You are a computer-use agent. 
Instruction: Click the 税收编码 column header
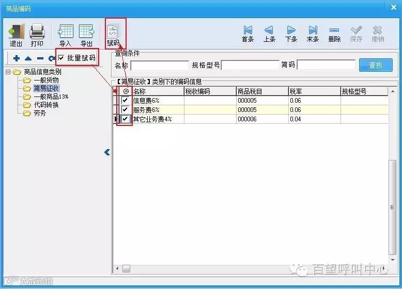coord(210,91)
